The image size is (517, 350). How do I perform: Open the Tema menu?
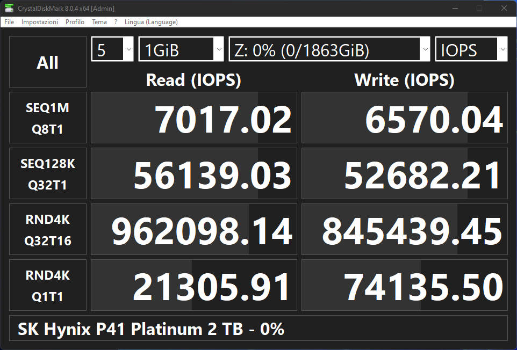[x=99, y=22]
